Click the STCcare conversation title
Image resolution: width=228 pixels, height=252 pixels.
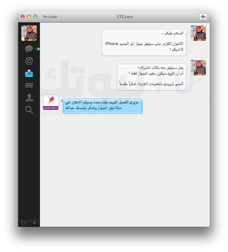[x=125, y=17]
